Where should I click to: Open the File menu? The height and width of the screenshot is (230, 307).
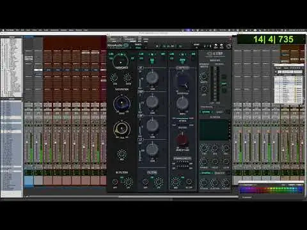pos(17,30)
